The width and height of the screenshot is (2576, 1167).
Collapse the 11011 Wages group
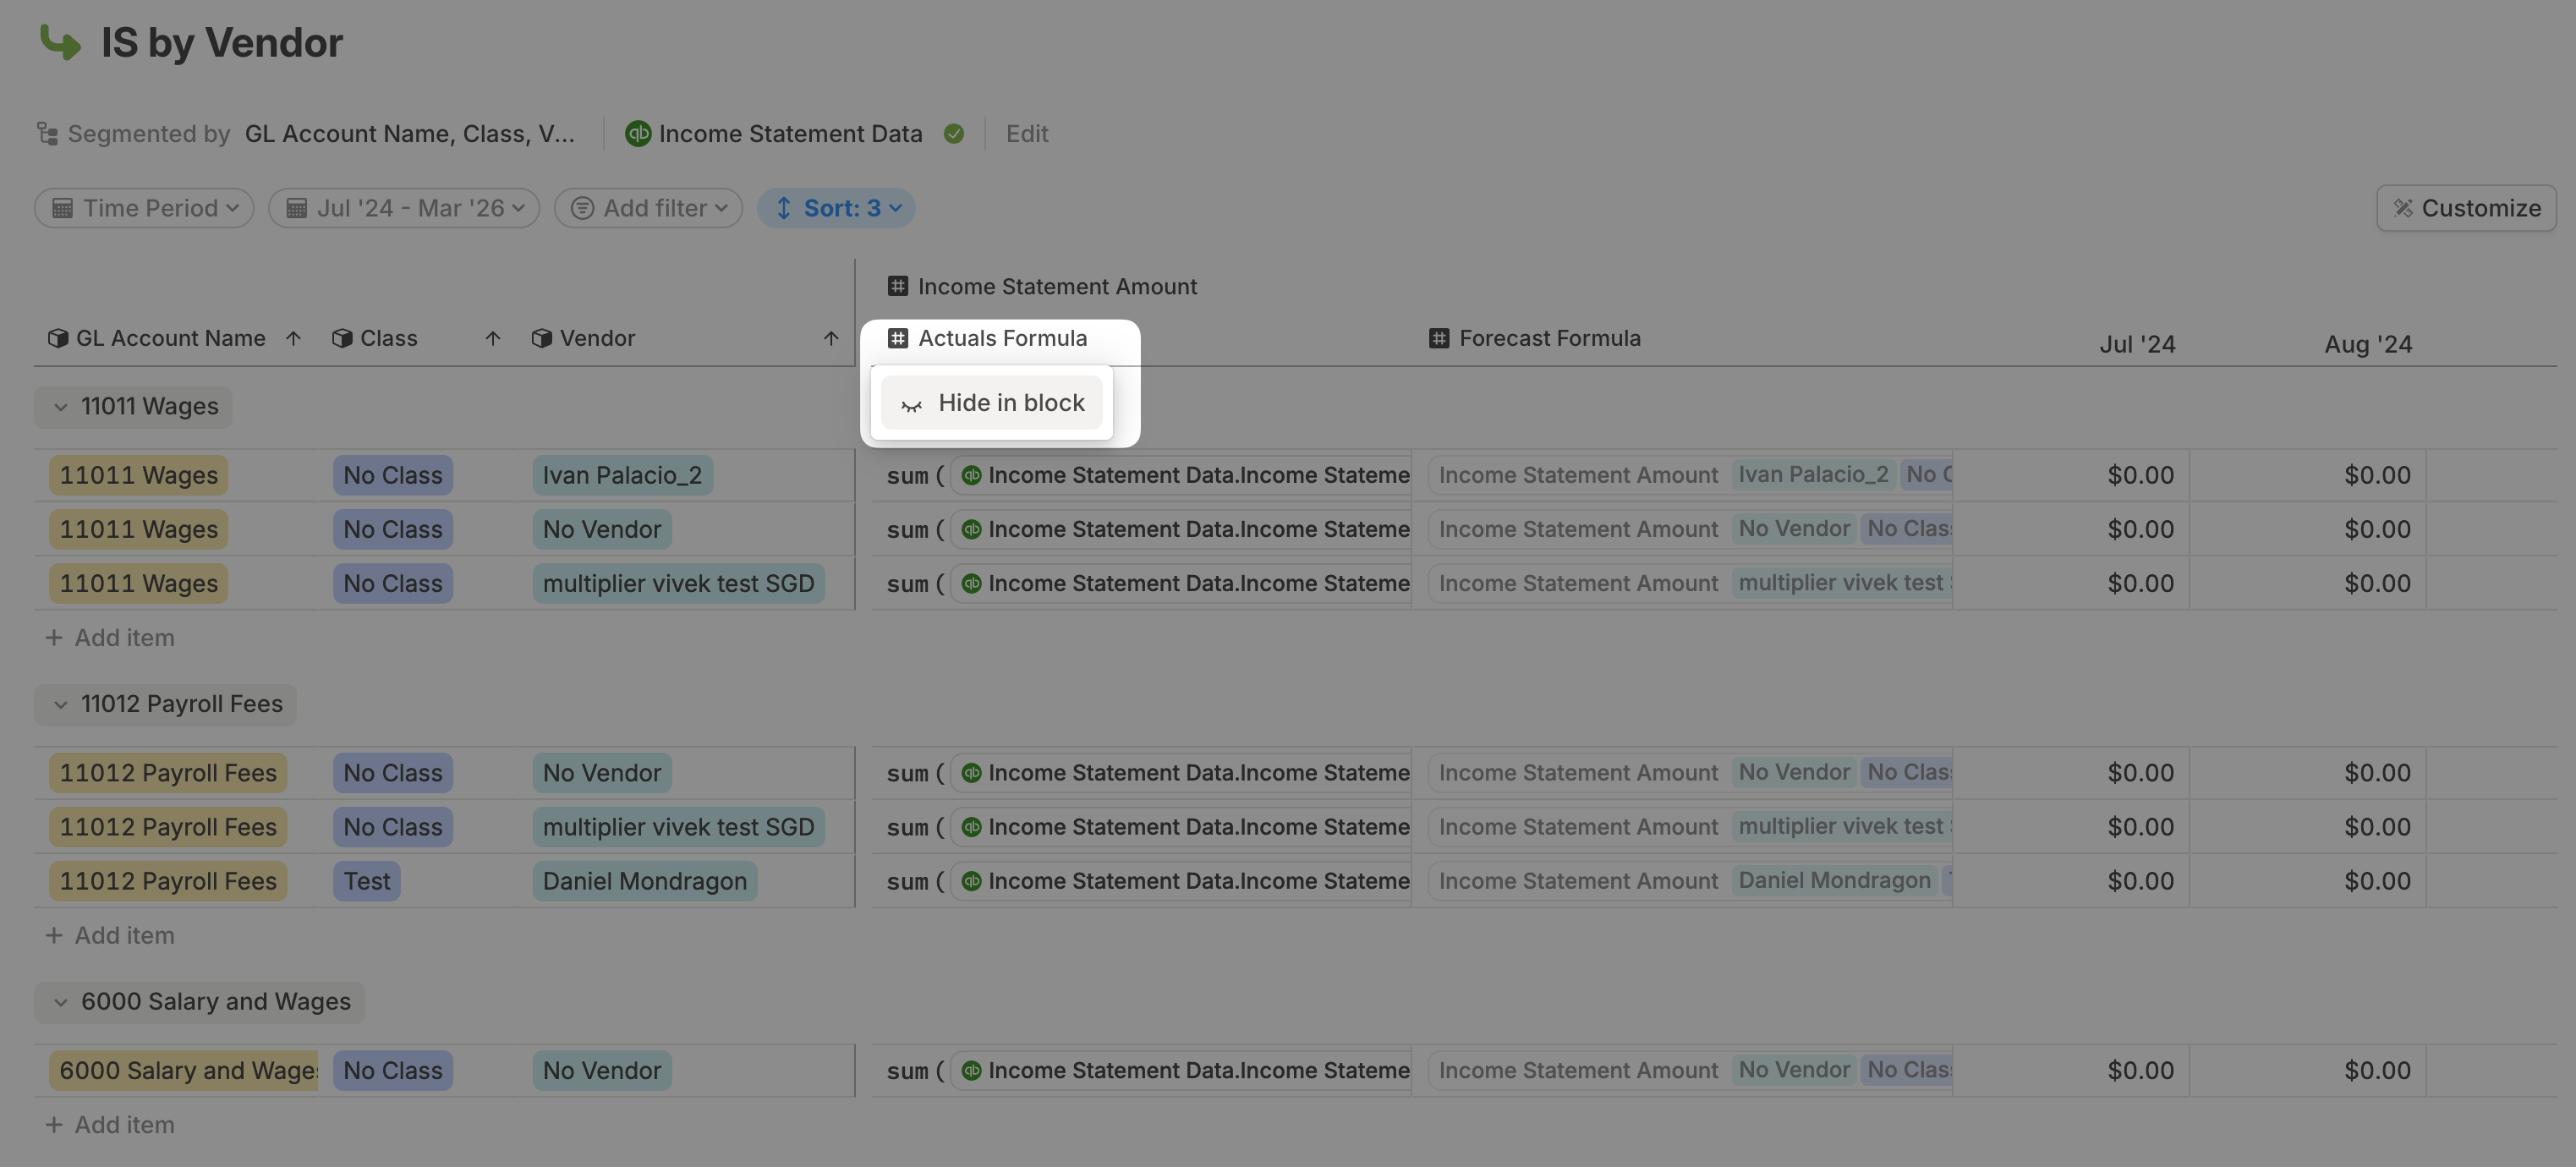[61, 407]
